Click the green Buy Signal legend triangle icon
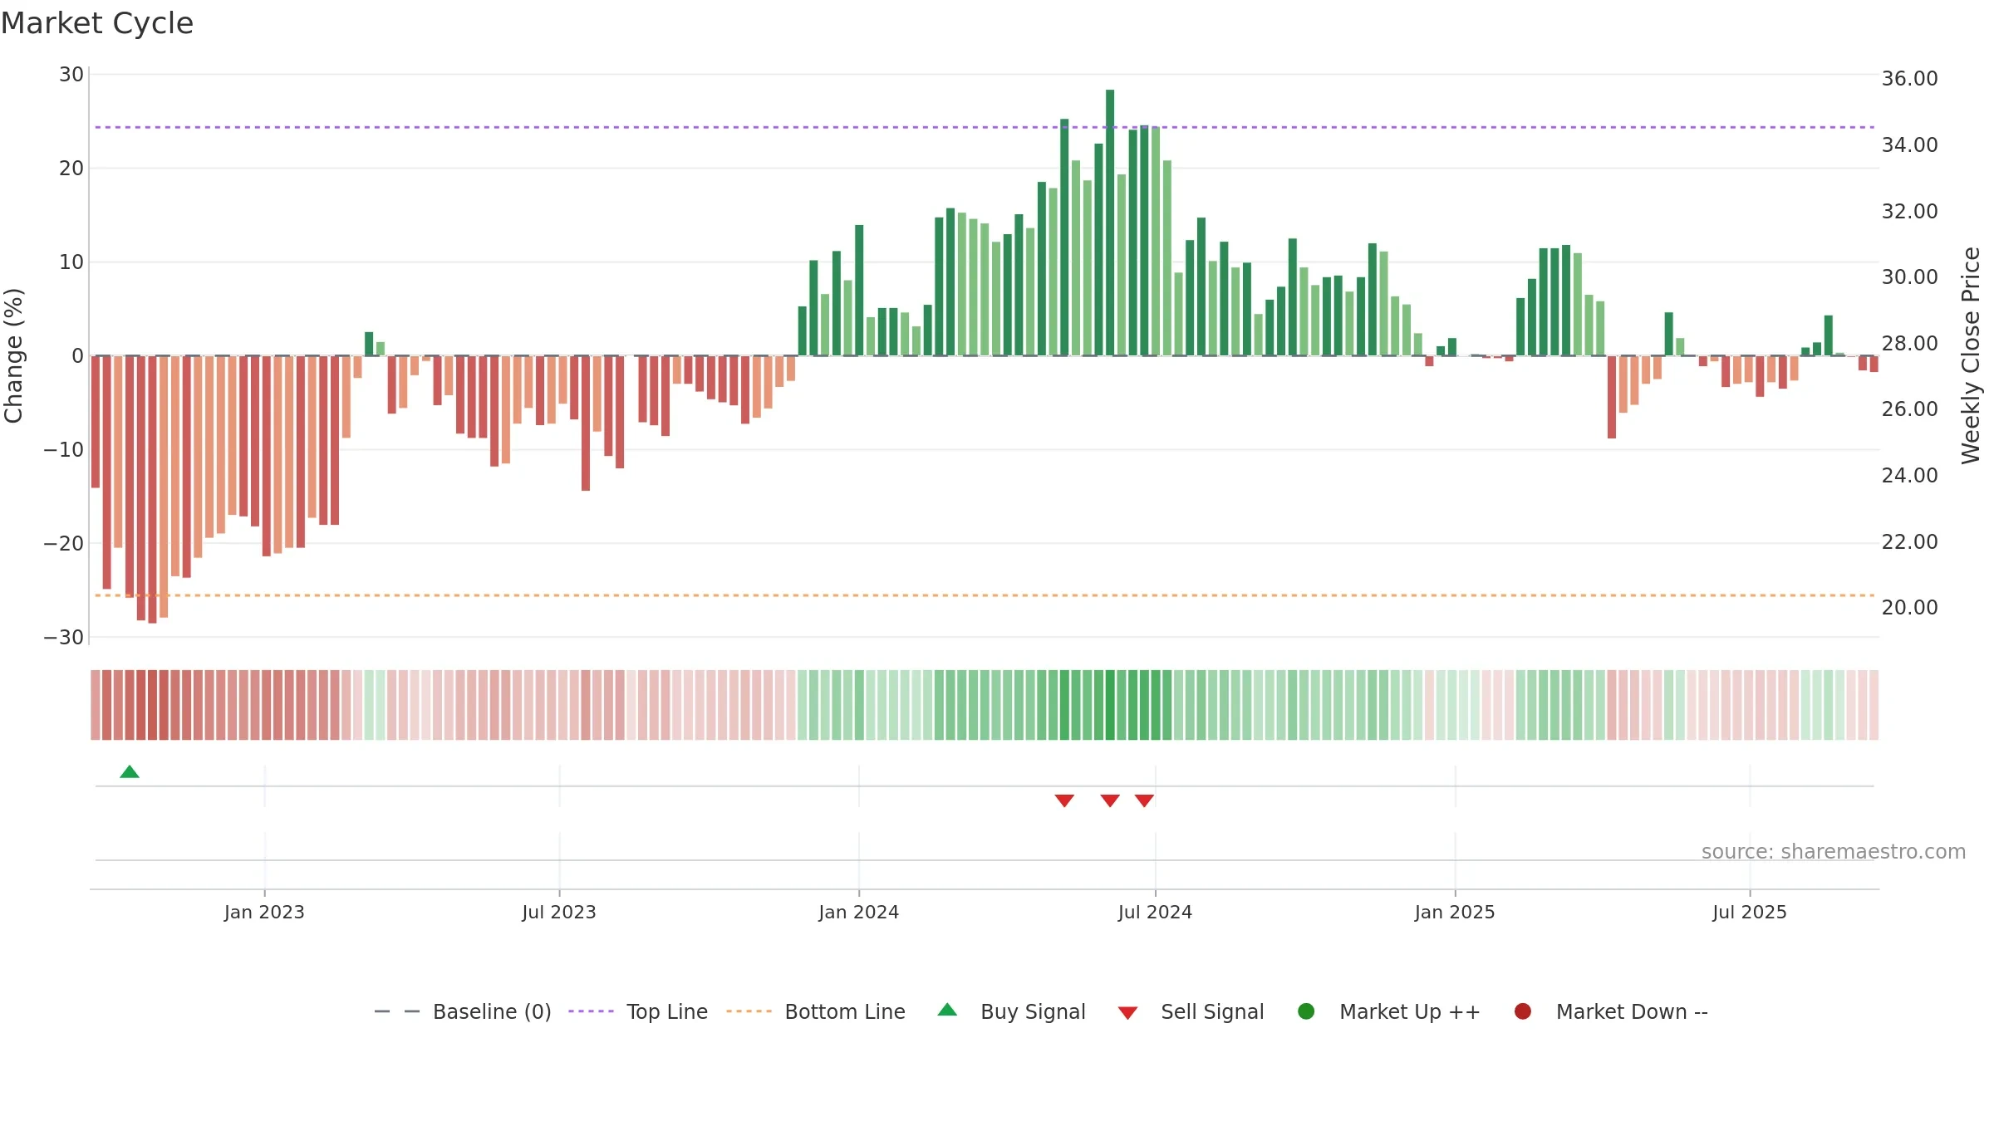The height and width of the screenshot is (1121, 1994). 947,1010
